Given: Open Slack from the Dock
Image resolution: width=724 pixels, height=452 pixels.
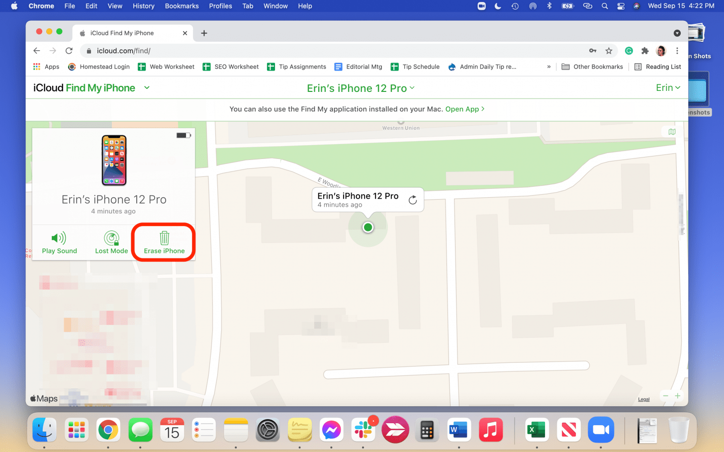Looking at the screenshot, I should (363, 430).
